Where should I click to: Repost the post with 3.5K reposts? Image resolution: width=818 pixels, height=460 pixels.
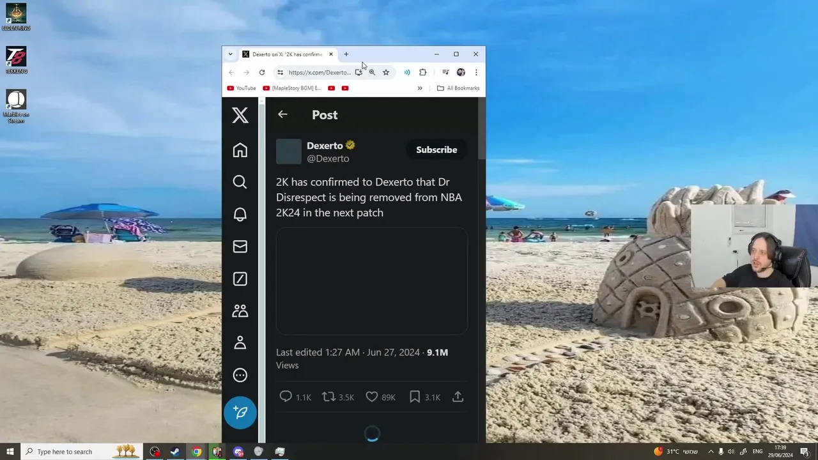click(x=337, y=397)
